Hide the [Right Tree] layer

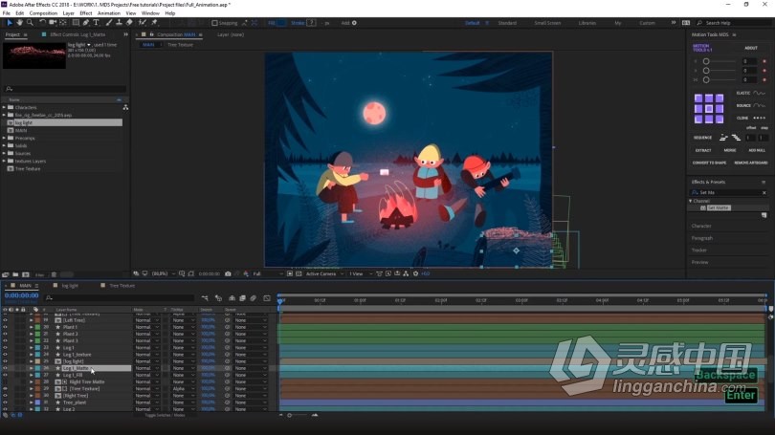pos(5,396)
